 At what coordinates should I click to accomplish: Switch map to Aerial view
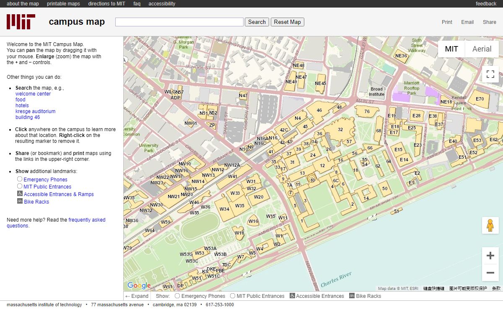tap(482, 49)
